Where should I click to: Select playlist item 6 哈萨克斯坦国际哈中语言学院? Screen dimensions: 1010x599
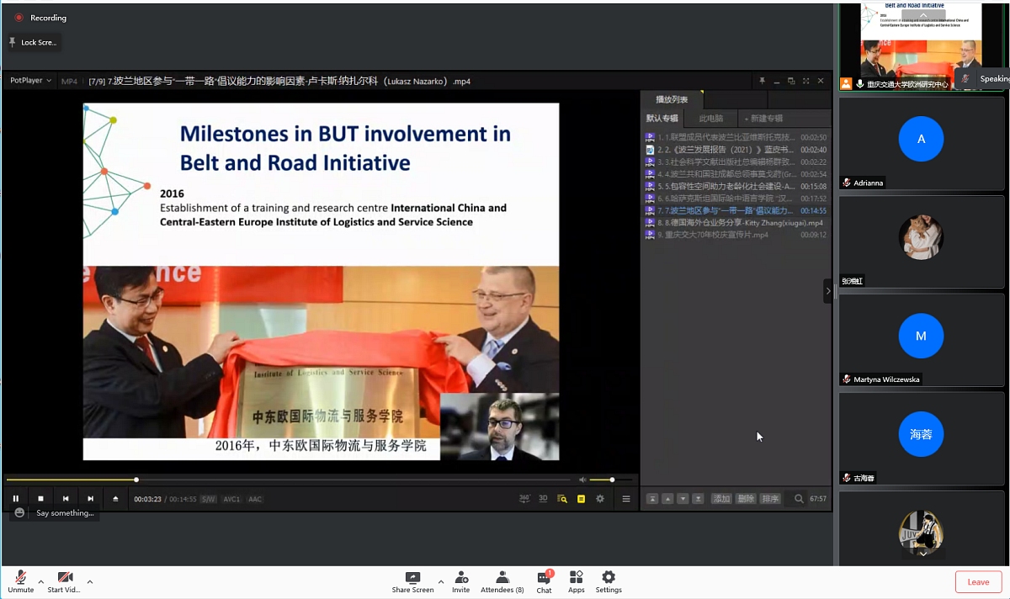coord(736,199)
